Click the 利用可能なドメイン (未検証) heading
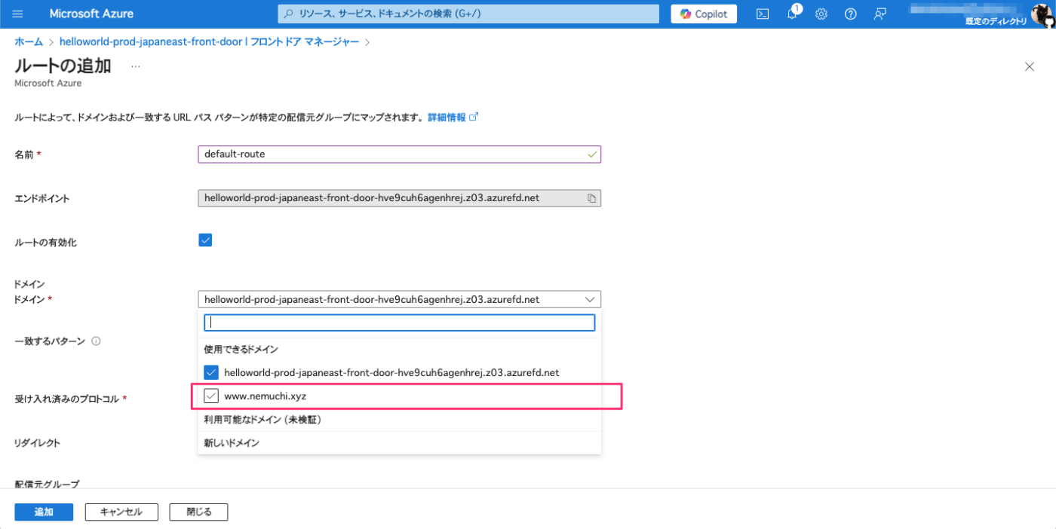Viewport: 1056px width, 529px height. [x=262, y=419]
